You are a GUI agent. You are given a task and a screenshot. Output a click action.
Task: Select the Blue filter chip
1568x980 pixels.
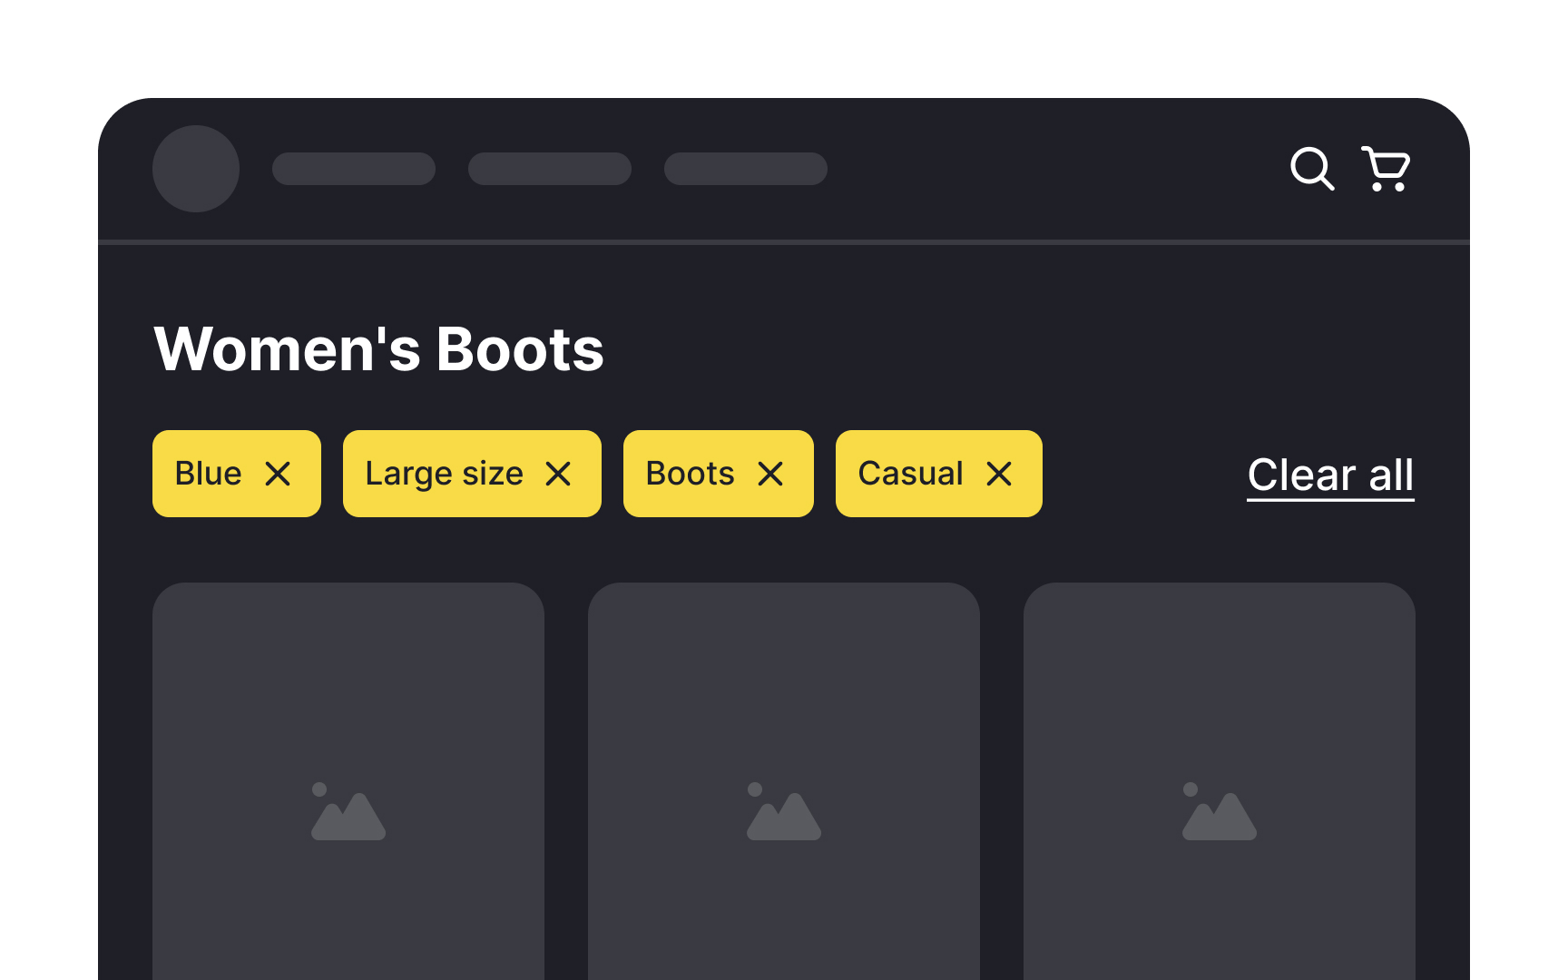pos(209,473)
